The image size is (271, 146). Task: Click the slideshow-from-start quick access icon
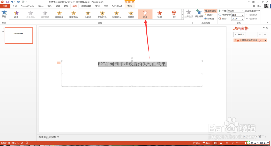(23, 2)
